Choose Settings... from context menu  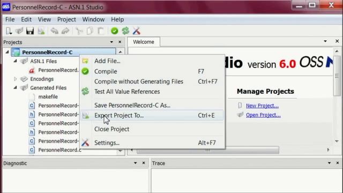coord(152,143)
